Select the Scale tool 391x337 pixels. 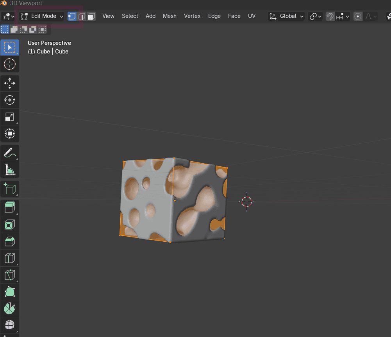[10, 117]
